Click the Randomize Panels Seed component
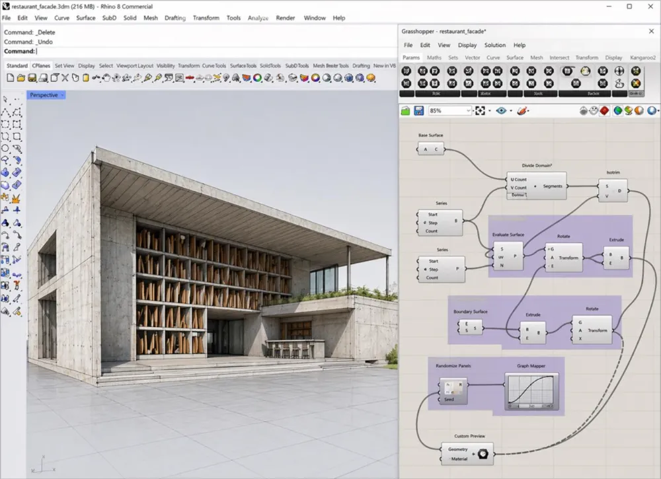Screen dimensions: 661x479 pyautogui.click(x=453, y=391)
